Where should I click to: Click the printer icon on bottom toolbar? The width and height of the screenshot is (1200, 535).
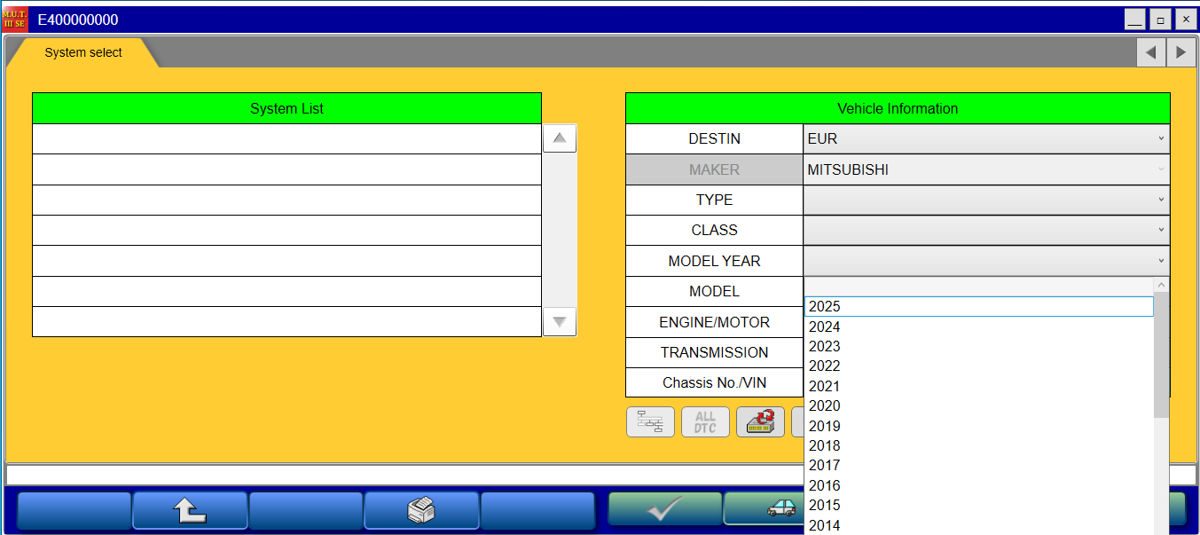click(421, 510)
